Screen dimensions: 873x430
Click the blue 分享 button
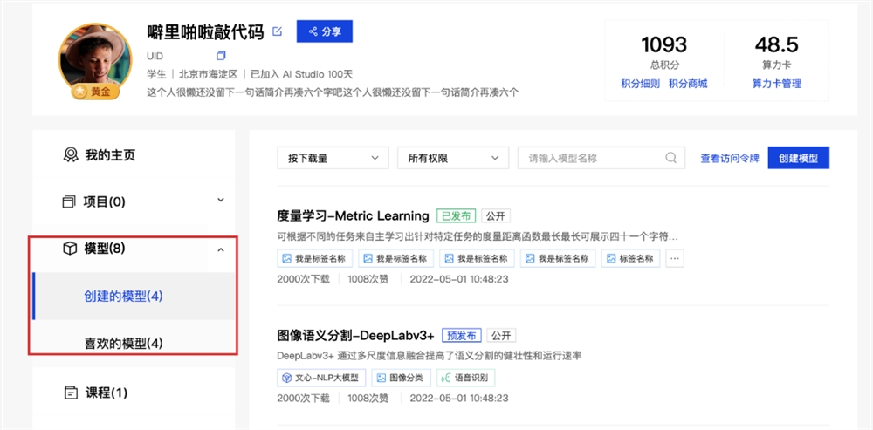324,31
